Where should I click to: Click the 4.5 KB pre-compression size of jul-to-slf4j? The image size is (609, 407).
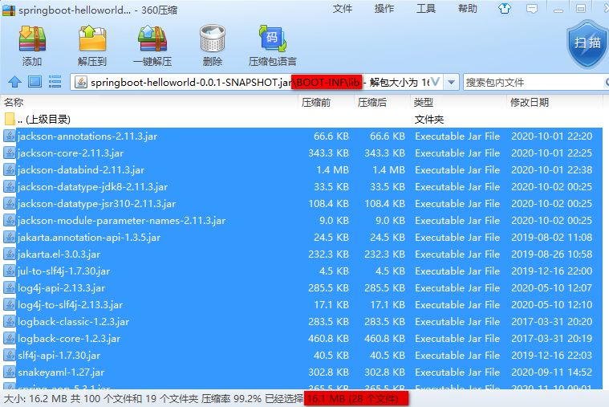coord(334,271)
